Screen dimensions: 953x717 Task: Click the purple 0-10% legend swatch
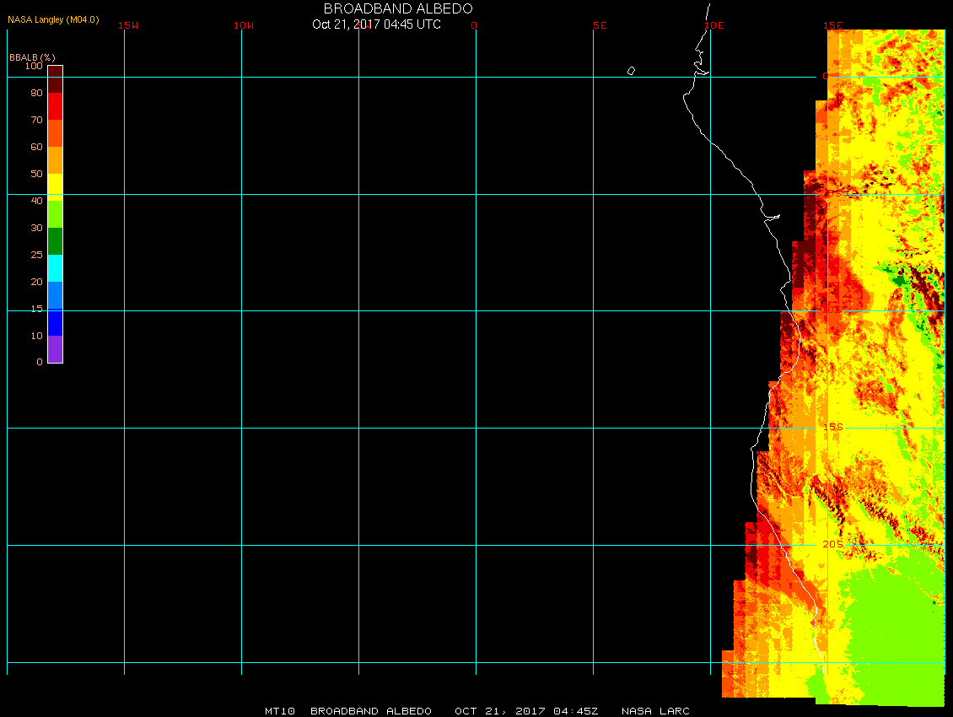click(55, 349)
